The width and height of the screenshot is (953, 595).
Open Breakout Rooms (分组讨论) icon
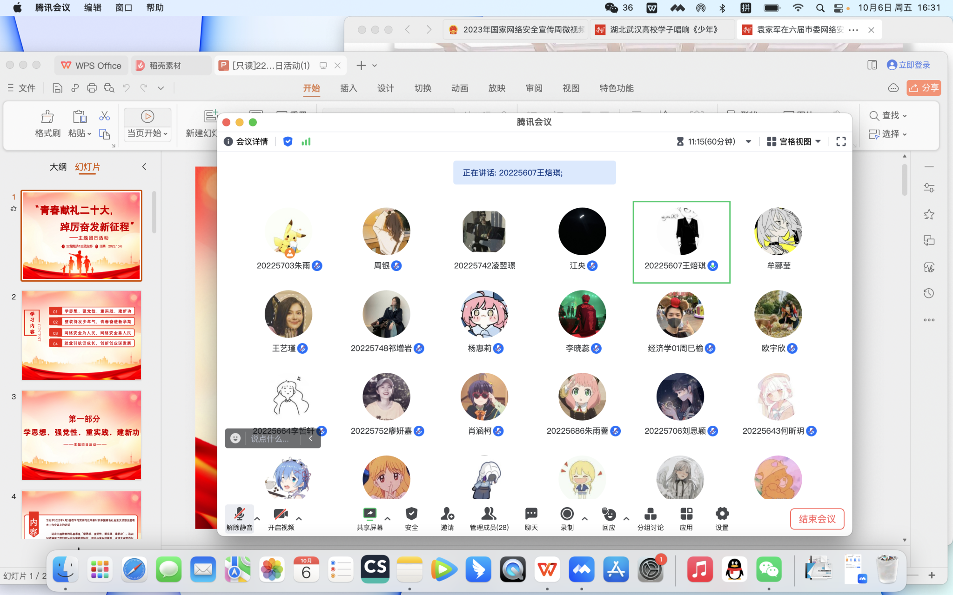[650, 514]
